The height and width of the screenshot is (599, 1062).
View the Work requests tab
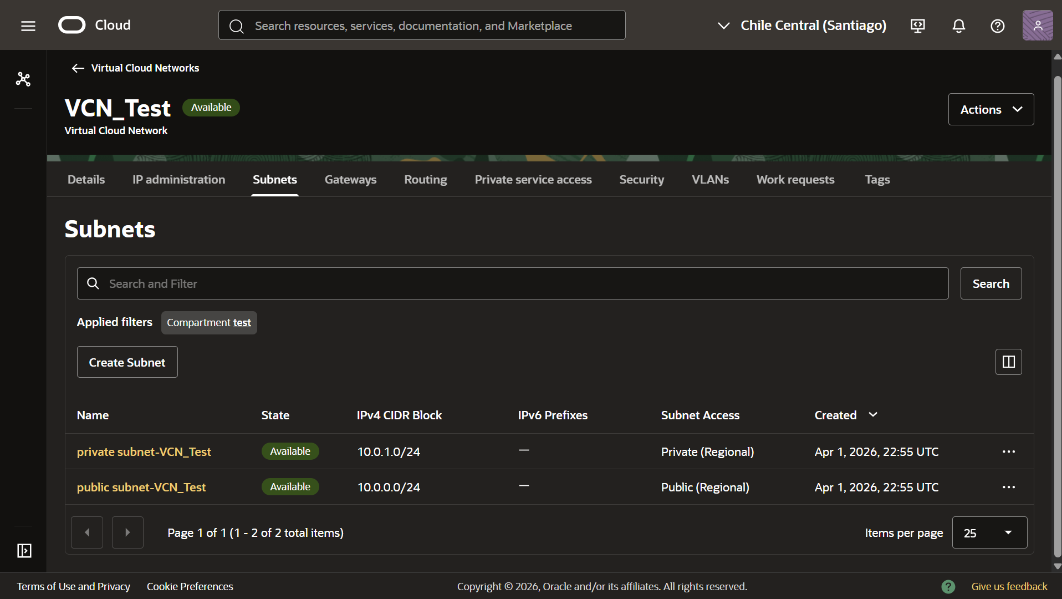[x=795, y=180]
